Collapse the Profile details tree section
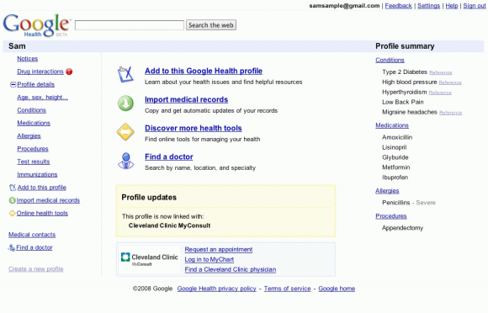488x313 pixels. [13, 84]
